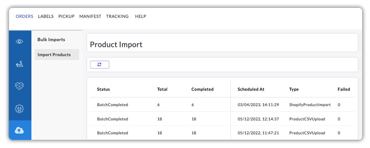Open the HELP menu
Image resolution: width=370 pixels, height=148 pixels.
[141, 16]
